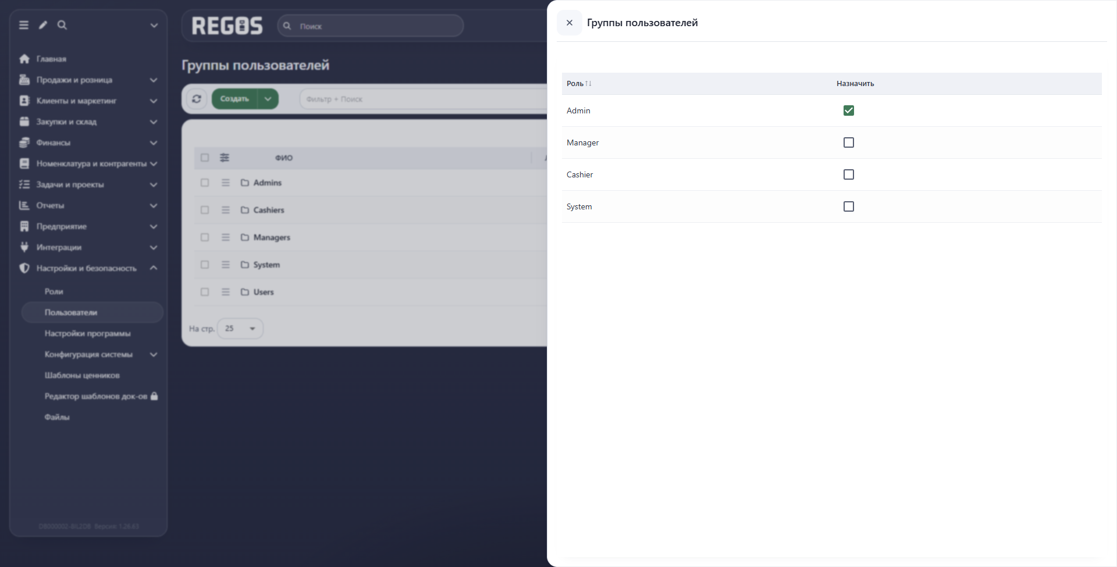1117x567 pixels.
Task: Go to Главная home page
Action: 51,59
